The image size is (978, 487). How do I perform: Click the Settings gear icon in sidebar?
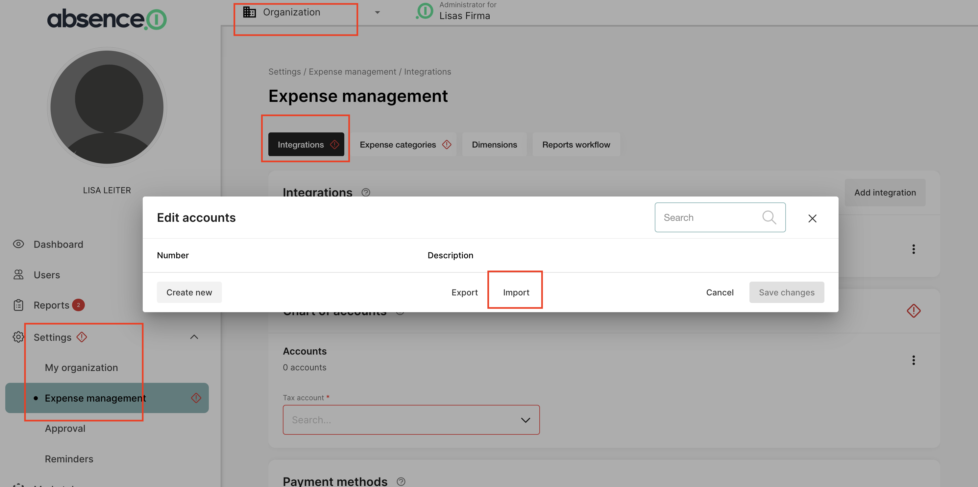pos(18,337)
